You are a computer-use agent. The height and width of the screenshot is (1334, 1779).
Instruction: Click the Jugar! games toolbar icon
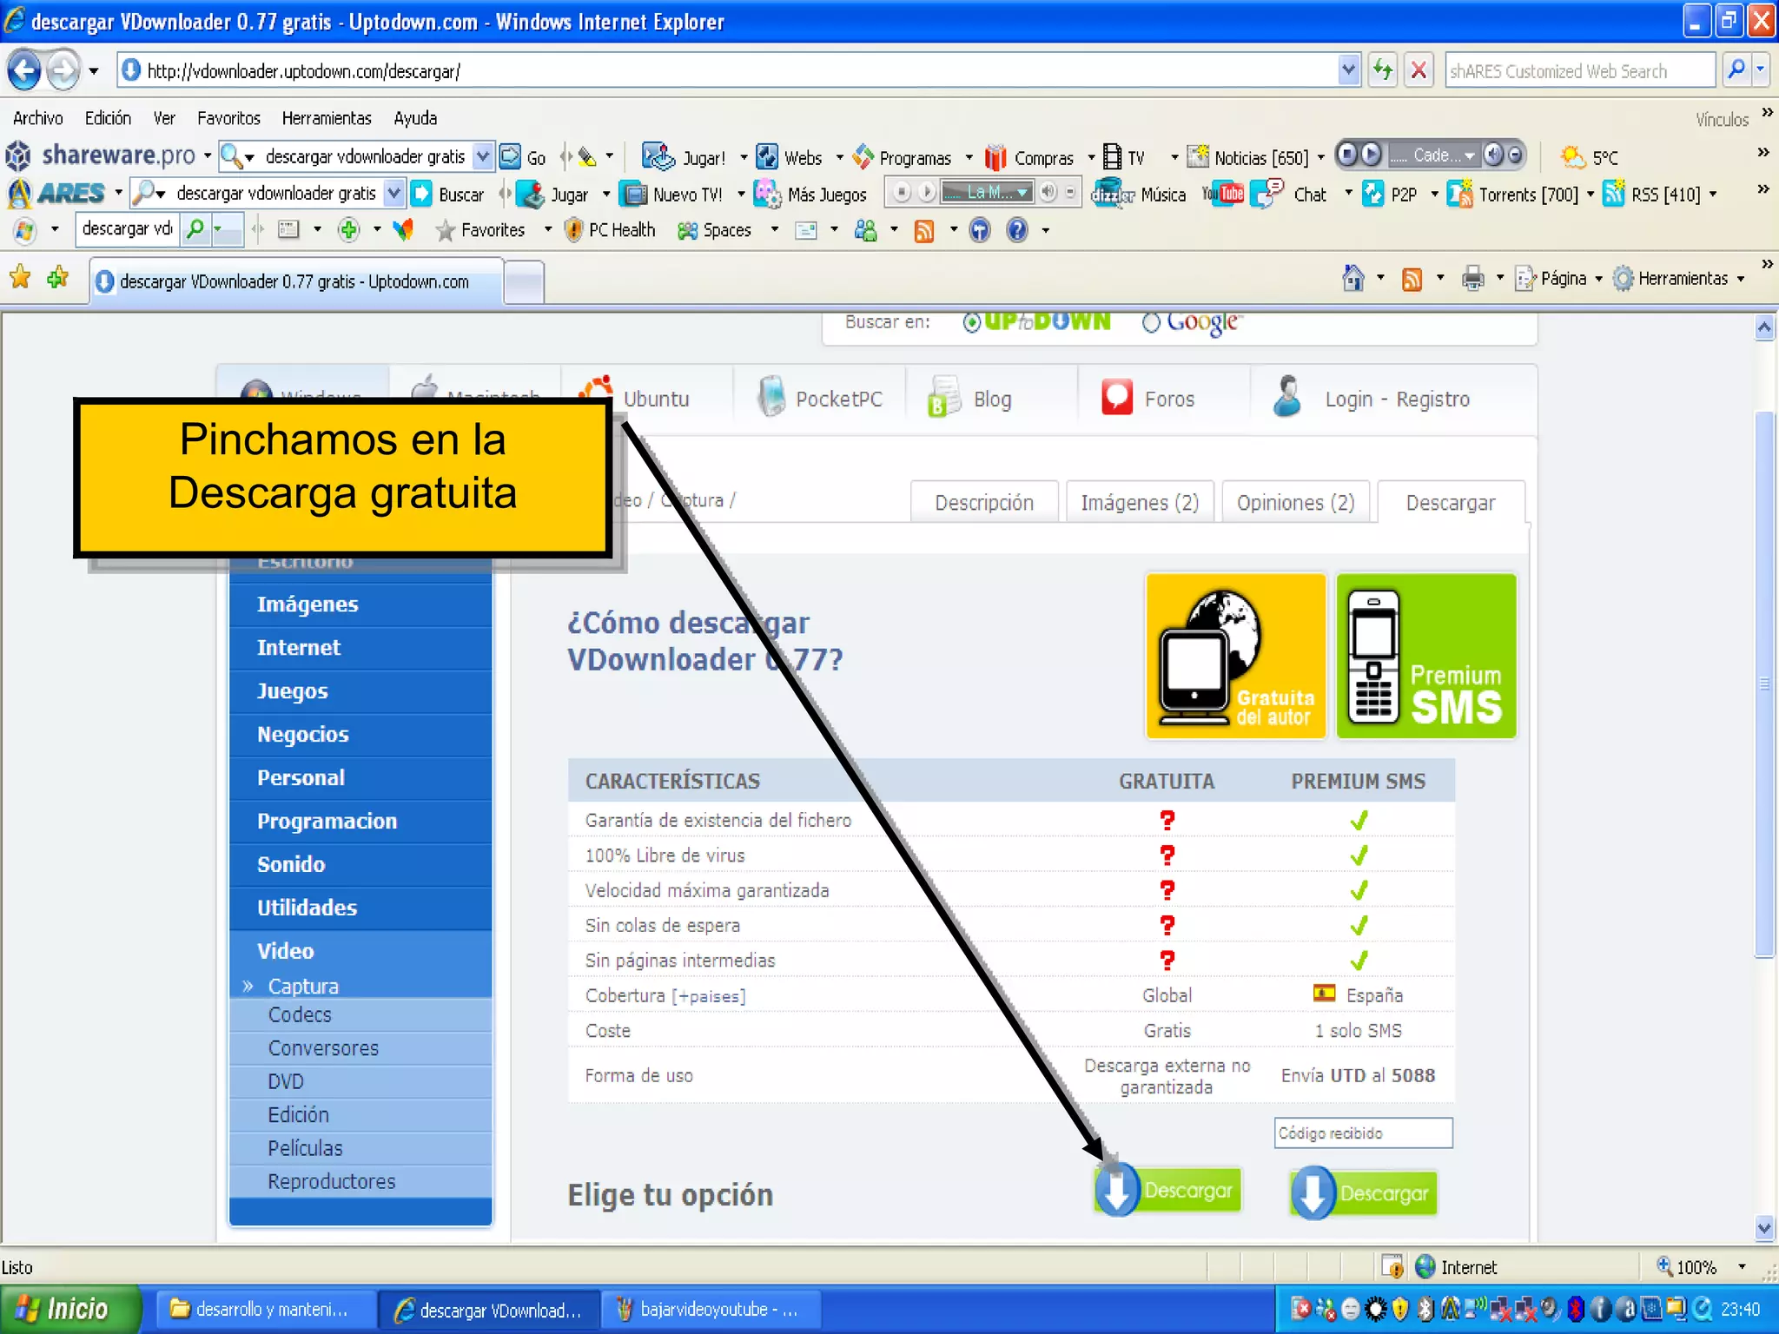coord(658,156)
